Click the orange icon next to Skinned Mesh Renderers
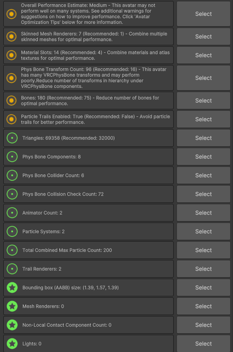The image size is (233, 352). click(11, 36)
